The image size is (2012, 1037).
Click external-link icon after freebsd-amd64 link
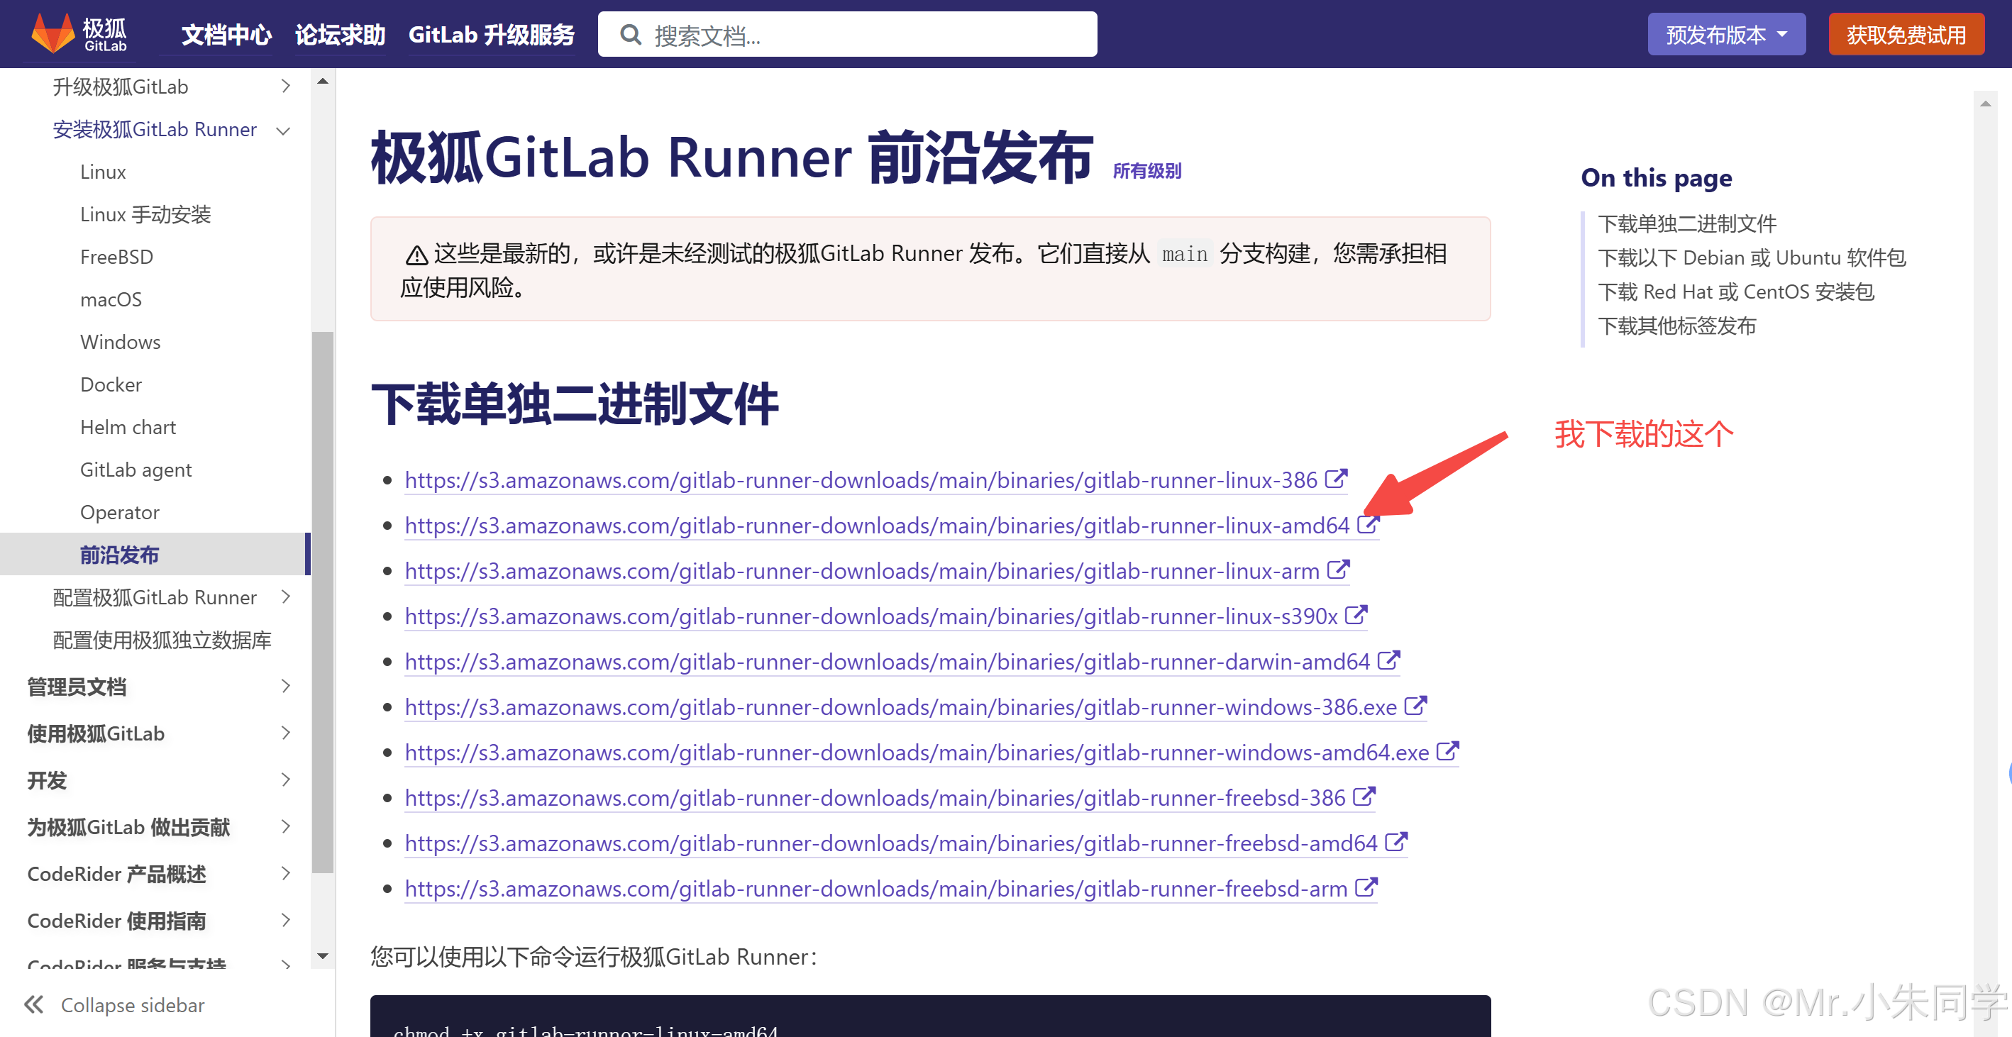tap(1396, 841)
